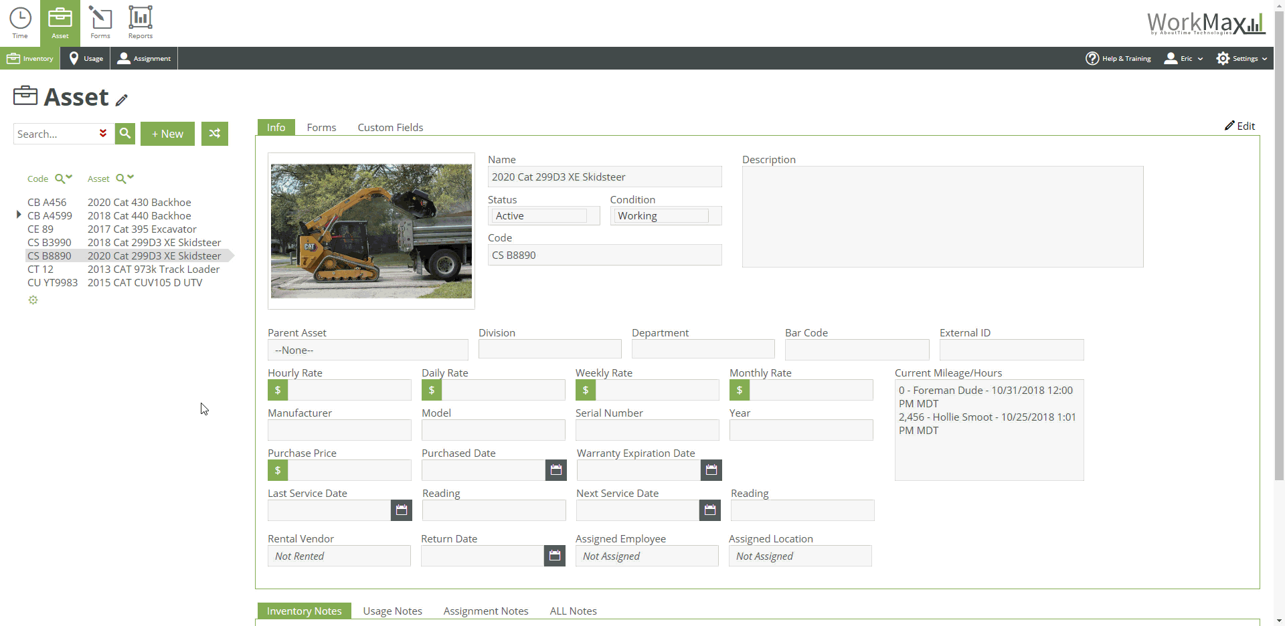This screenshot has width=1285, height=626.
Task: Click the Assigned Location field
Action: (x=800, y=556)
